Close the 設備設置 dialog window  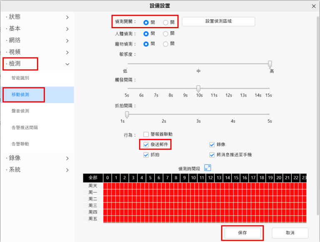coord(314,6)
